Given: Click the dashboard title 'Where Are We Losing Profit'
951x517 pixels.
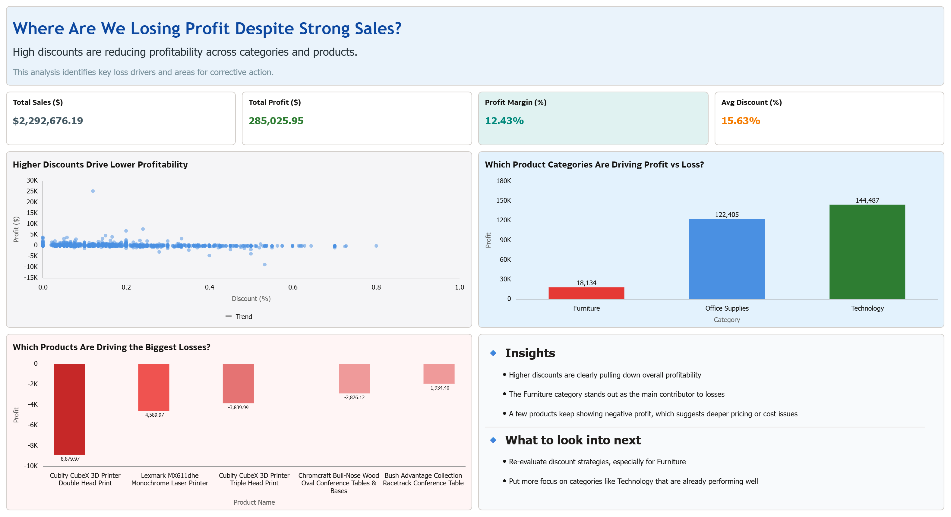Looking at the screenshot, I should pos(207,28).
